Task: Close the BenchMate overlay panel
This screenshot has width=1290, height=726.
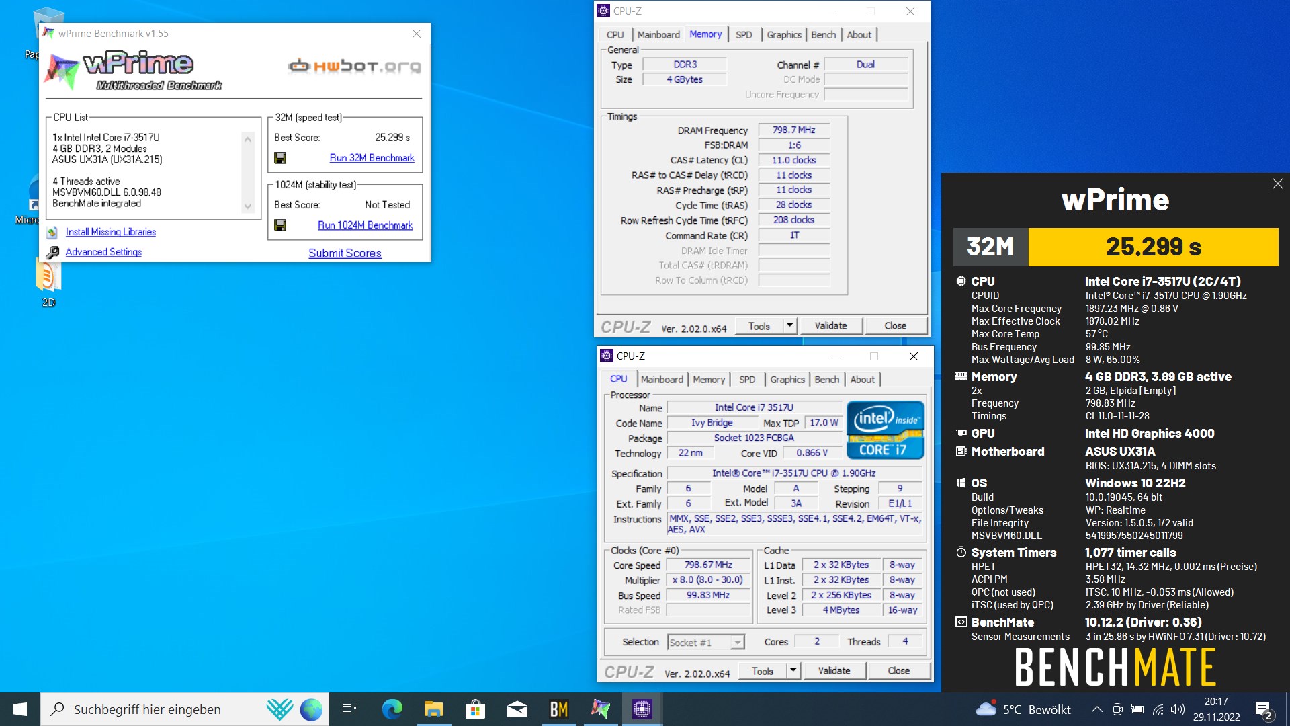Action: pos(1277,184)
